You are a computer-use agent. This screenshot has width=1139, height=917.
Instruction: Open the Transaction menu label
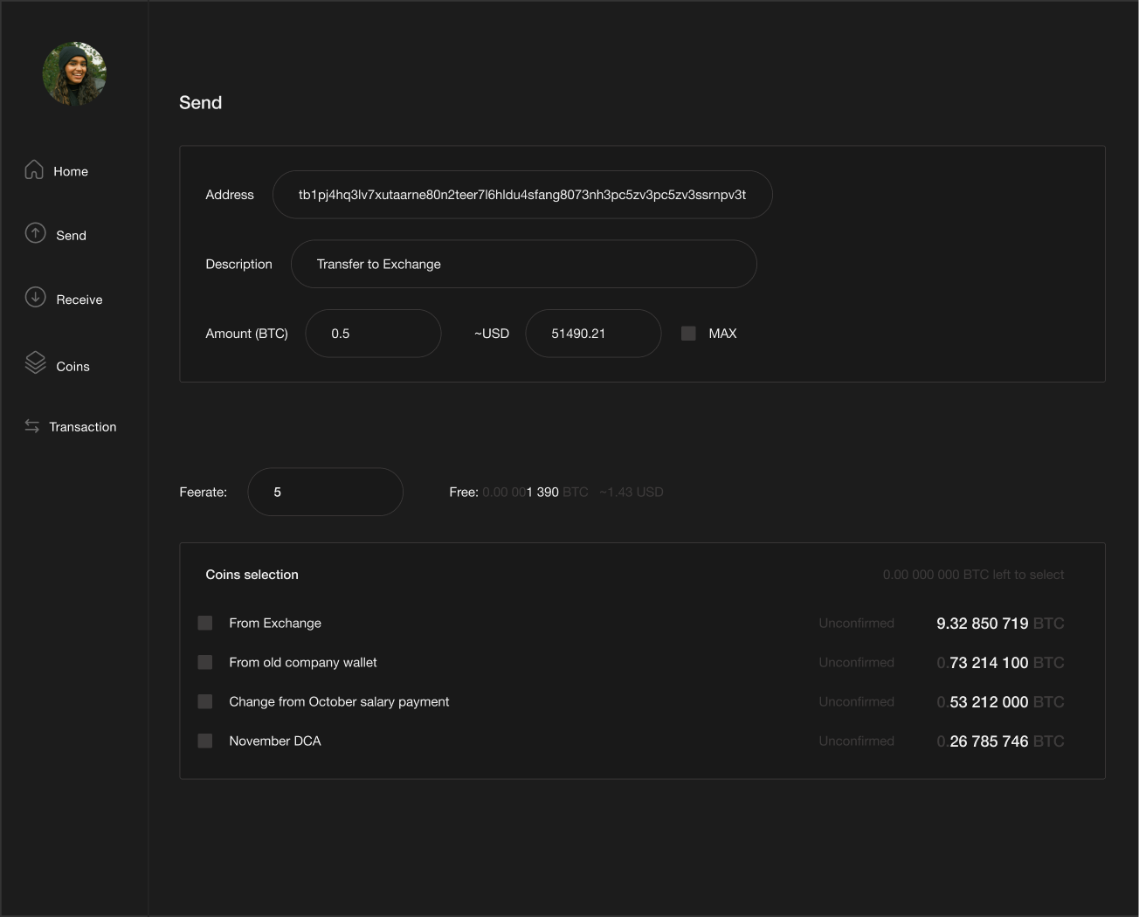pyautogui.click(x=83, y=427)
